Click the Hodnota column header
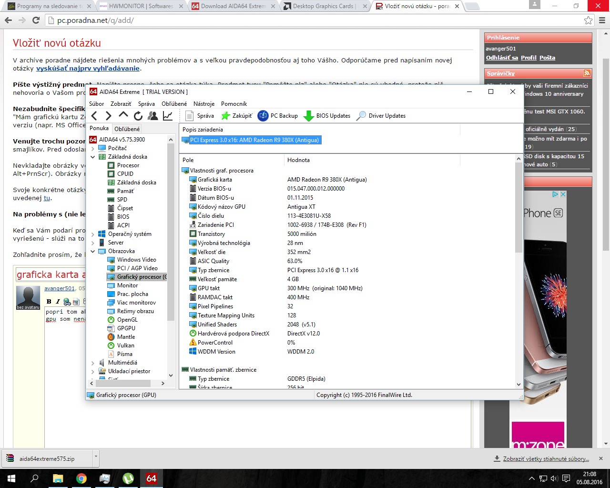 click(372, 160)
